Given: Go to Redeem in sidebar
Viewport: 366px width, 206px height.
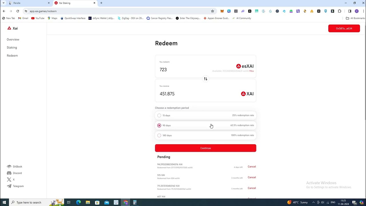Looking at the screenshot, I should tap(12, 56).
